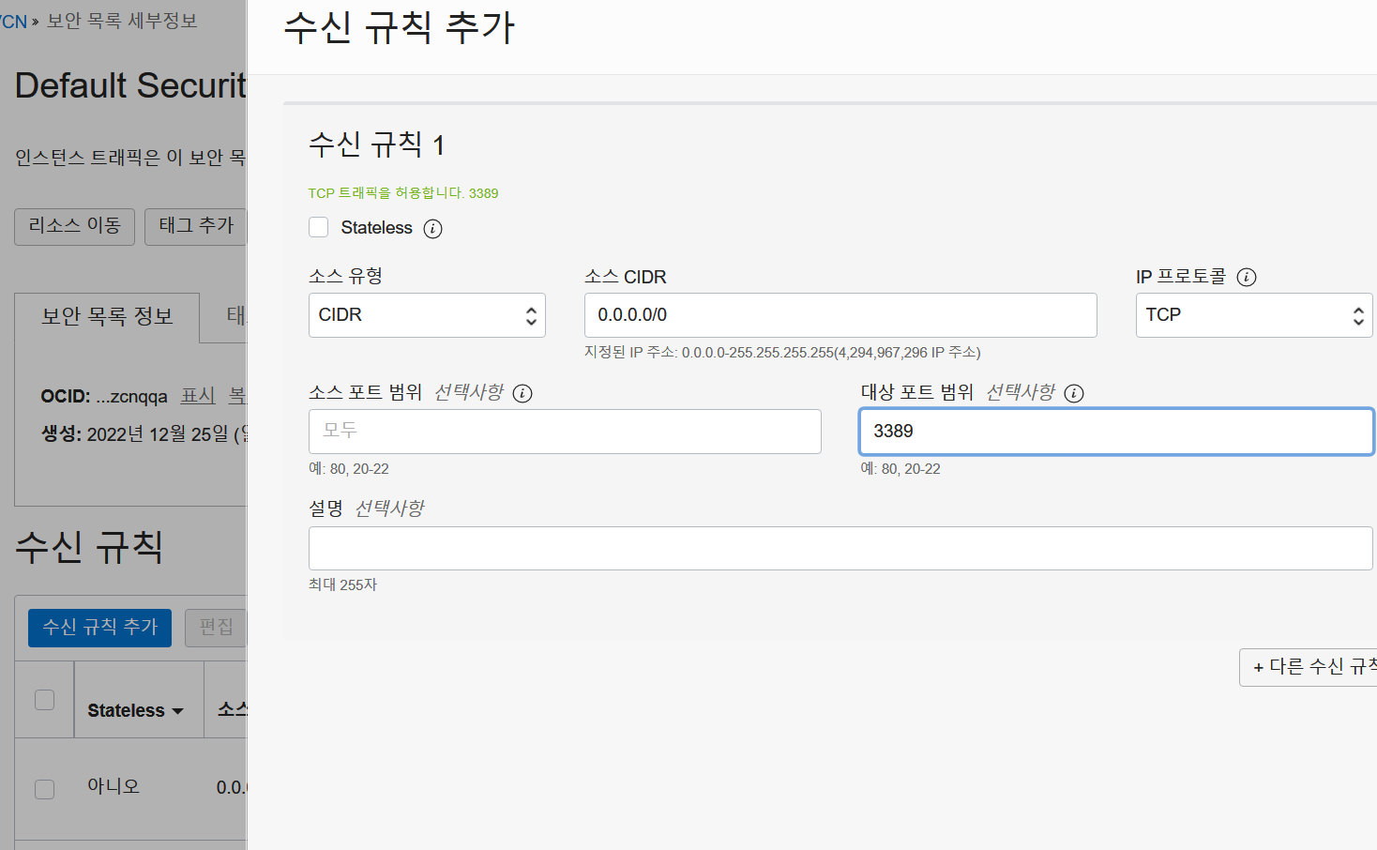This screenshot has width=1377, height=850.
Task: Click the IP 프로토콜 info icon
Action: (x=1247, y=277)
